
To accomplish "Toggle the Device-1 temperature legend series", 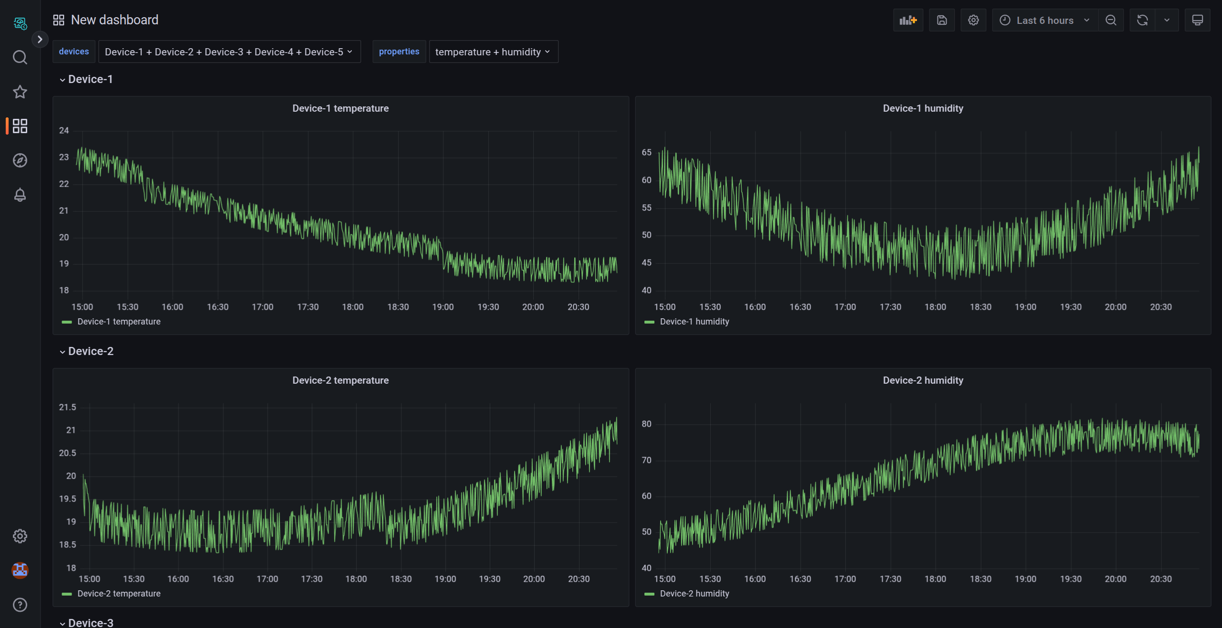I will pos(119,321).
